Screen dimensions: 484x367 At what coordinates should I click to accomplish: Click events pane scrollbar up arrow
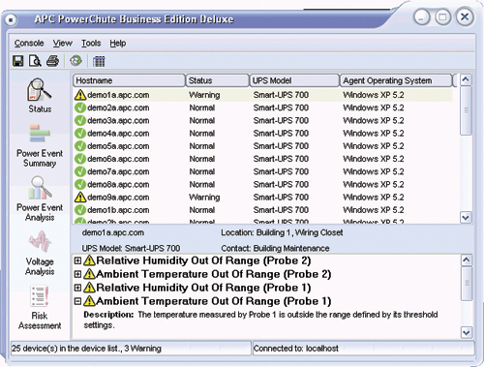(x=467, y=260)
